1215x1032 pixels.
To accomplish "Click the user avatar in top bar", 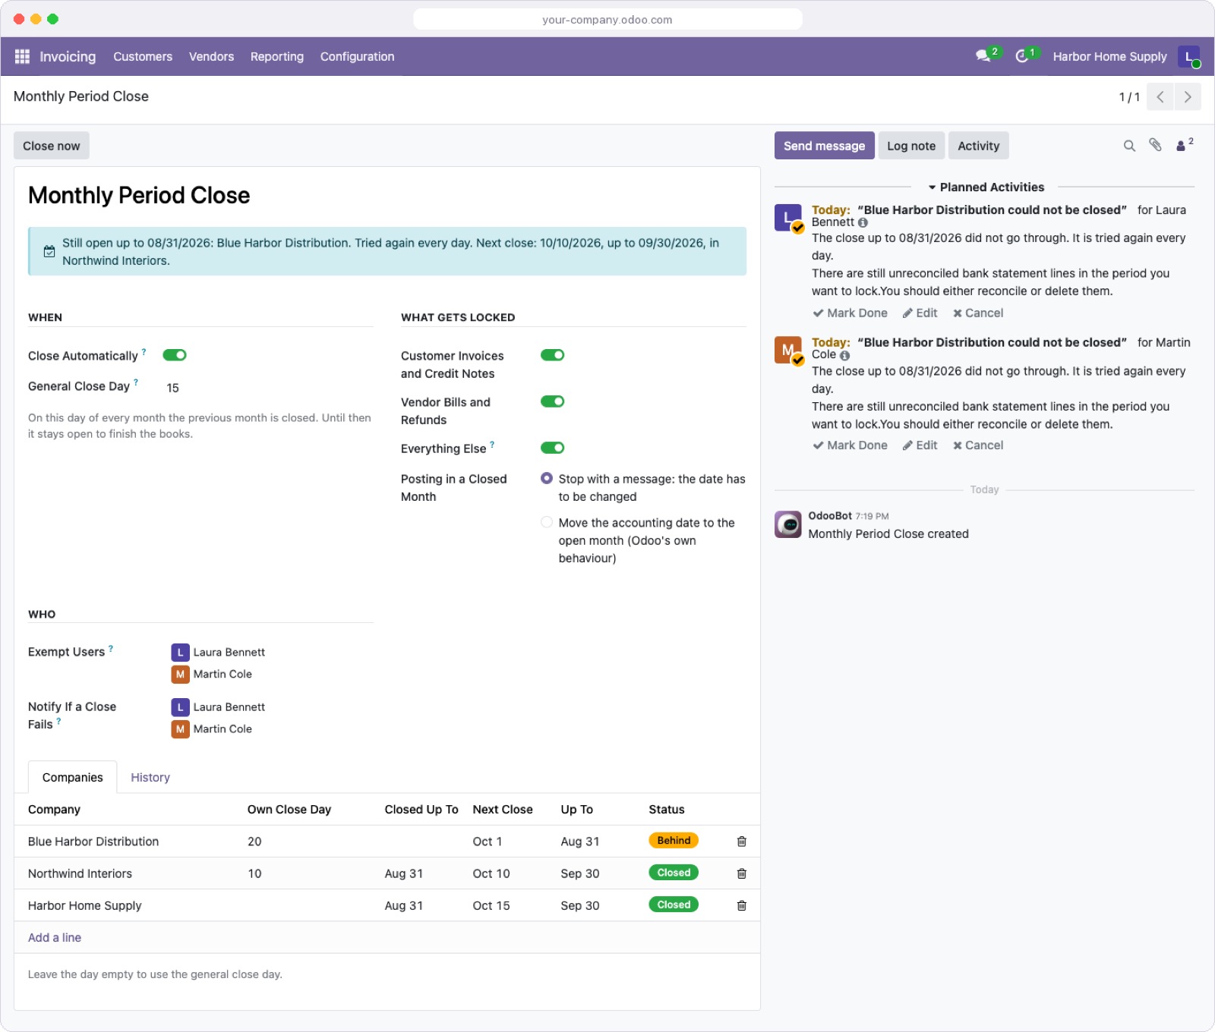I will 1188,56.
